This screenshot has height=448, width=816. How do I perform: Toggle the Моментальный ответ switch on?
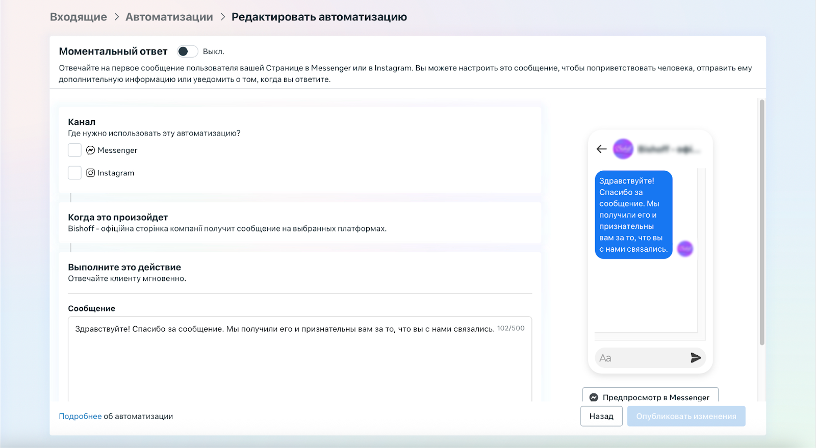click(x=187, y=51)
